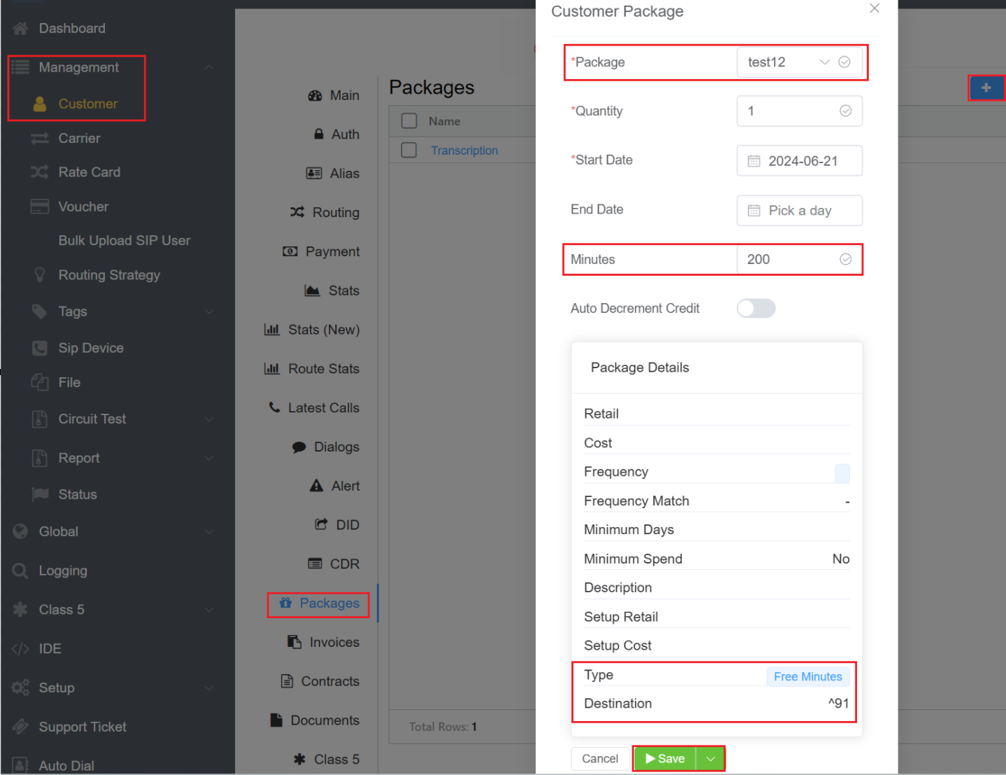This screenshot has width=1006, height=775.
Task: Check the Transcription row checkbox
Action: 409,151
